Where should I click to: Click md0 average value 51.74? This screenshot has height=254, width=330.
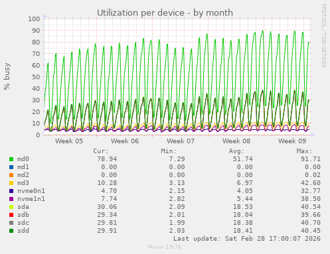click(243, 159)
